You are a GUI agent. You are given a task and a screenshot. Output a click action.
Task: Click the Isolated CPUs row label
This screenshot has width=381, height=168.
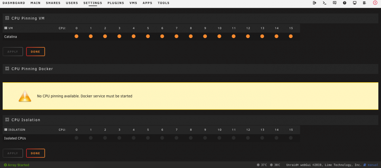(15, 138)
